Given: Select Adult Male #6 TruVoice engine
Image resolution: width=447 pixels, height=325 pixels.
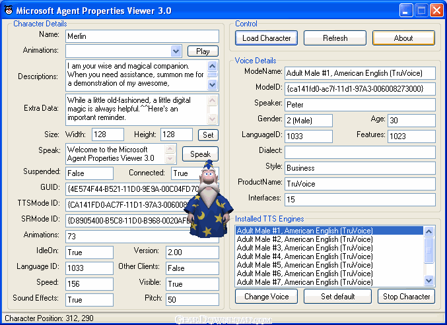Looking at the screenshot, I should tap(329, 273).
